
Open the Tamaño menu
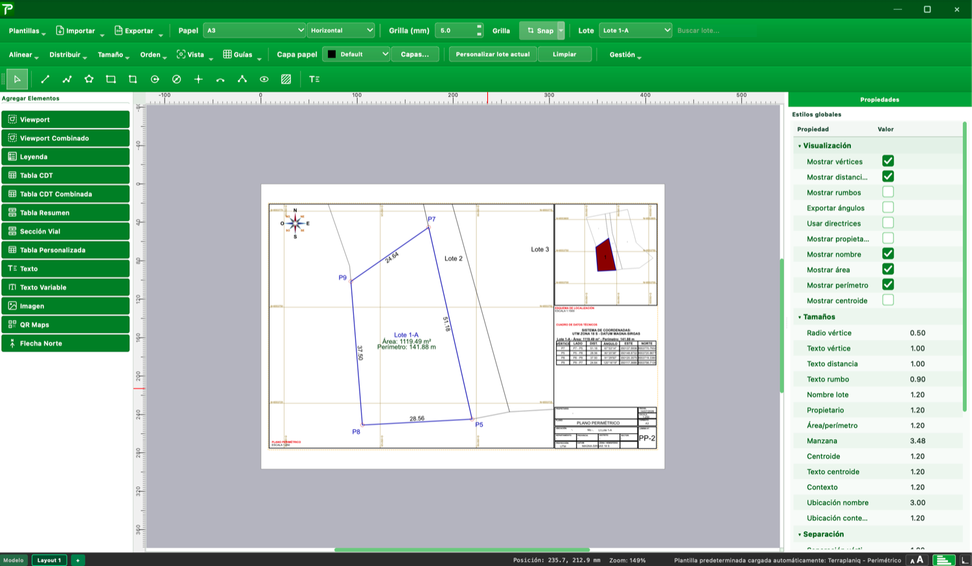tap(113, 54)
